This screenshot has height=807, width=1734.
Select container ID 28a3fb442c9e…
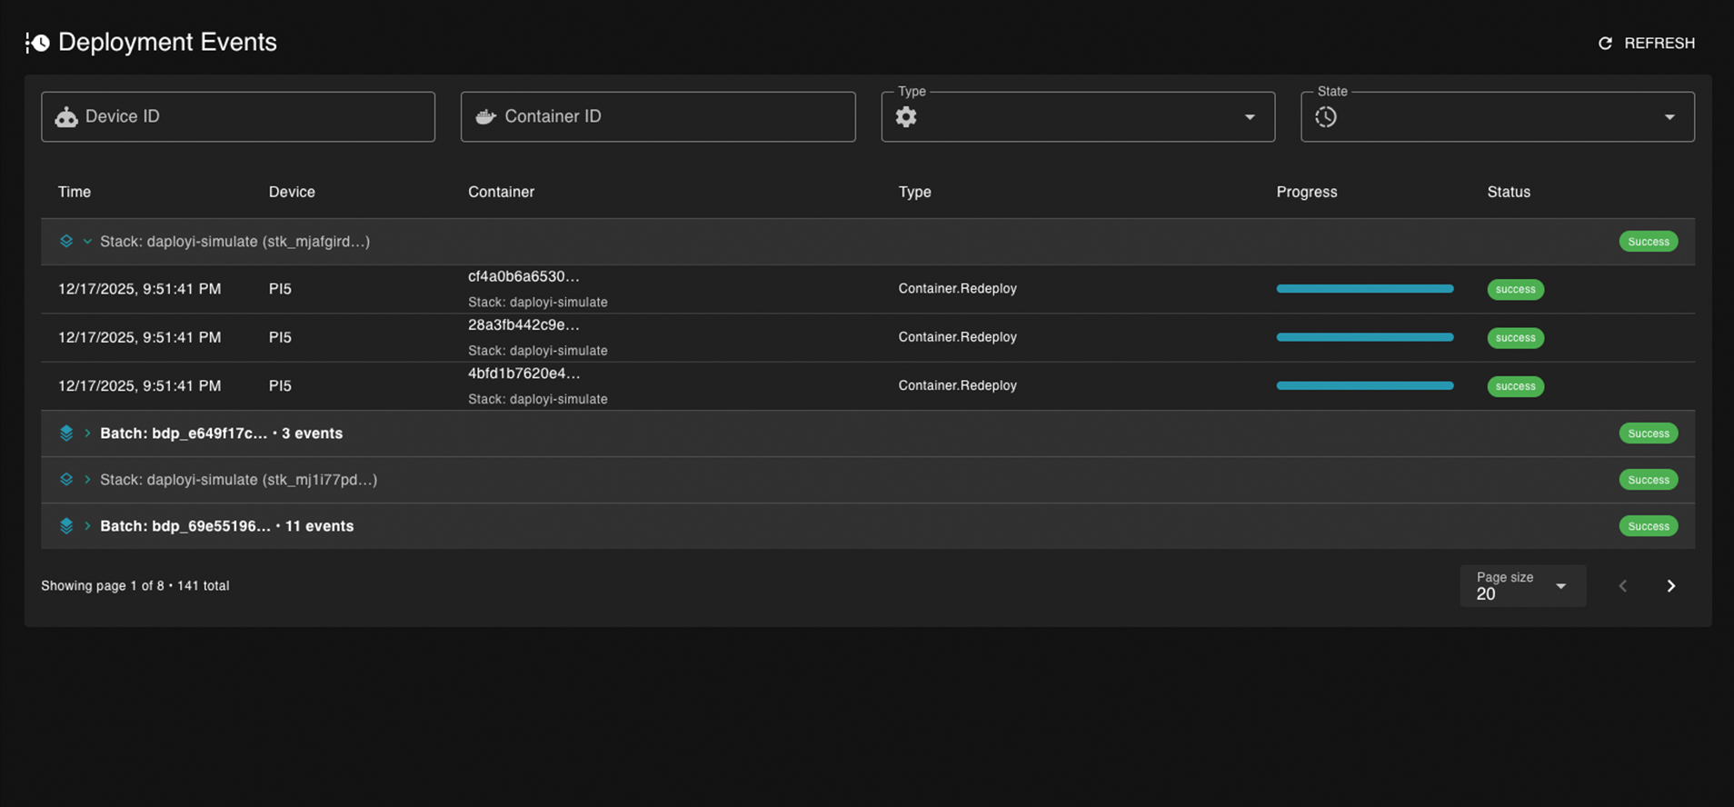(523, 324)
